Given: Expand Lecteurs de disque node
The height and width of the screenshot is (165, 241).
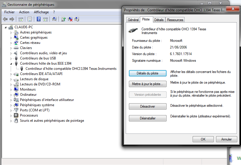Looking at the screenshot, I should [11, 79].
